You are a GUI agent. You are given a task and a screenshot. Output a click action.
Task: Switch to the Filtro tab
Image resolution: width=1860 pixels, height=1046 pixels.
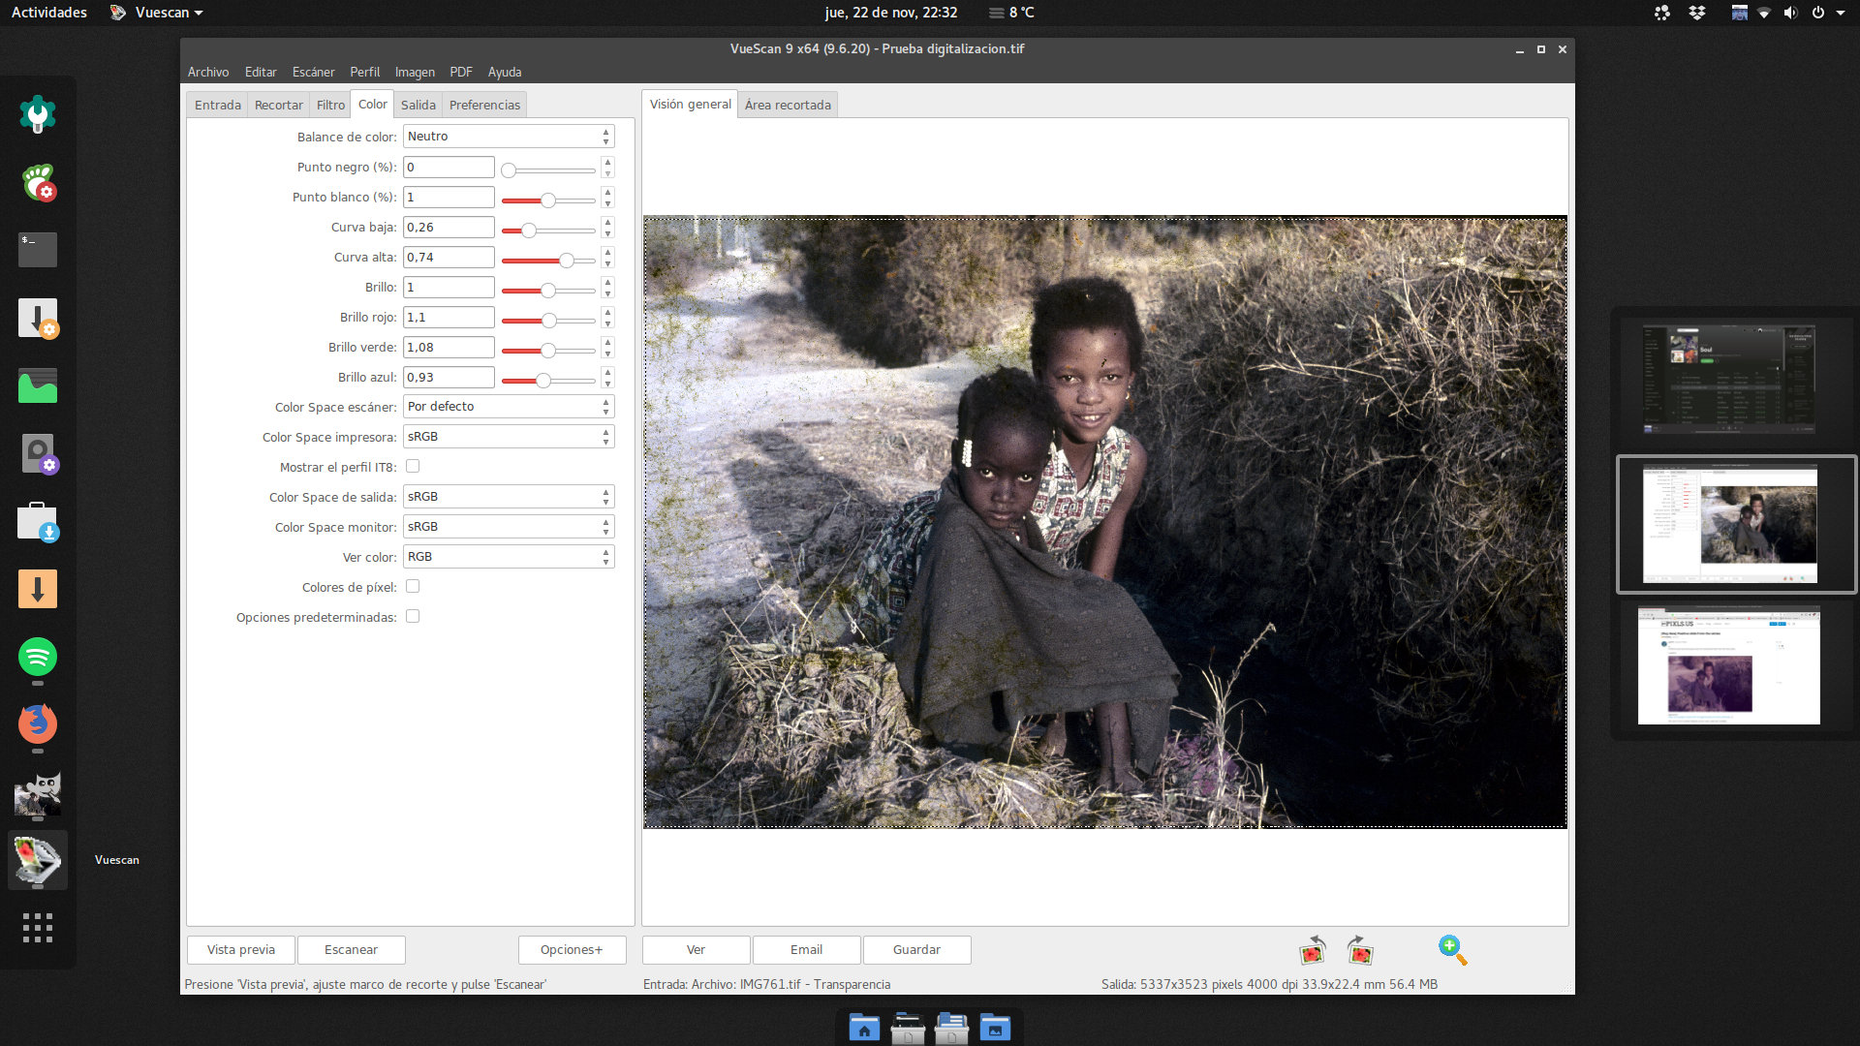pos(330,105)
